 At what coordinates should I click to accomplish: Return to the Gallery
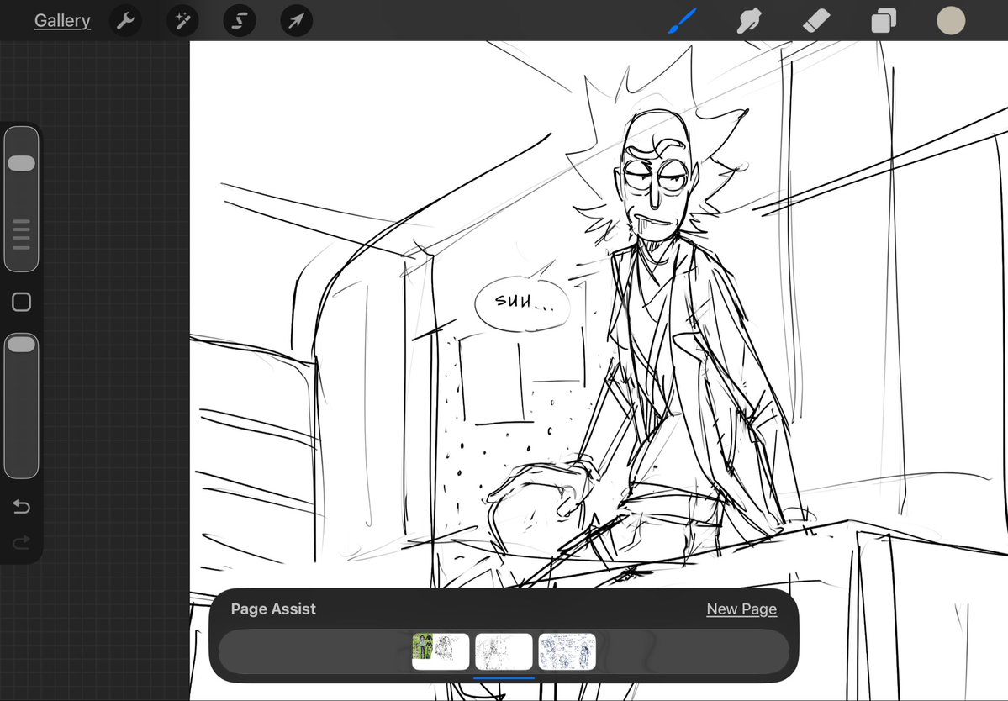click(x=62, y=20)
